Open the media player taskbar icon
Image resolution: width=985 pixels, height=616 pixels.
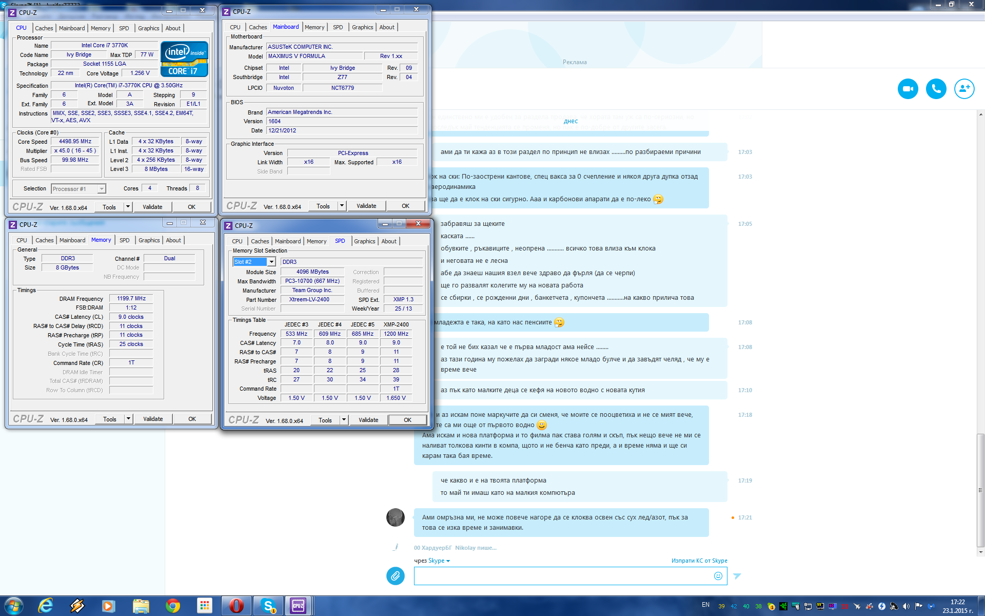pos(108,606)
